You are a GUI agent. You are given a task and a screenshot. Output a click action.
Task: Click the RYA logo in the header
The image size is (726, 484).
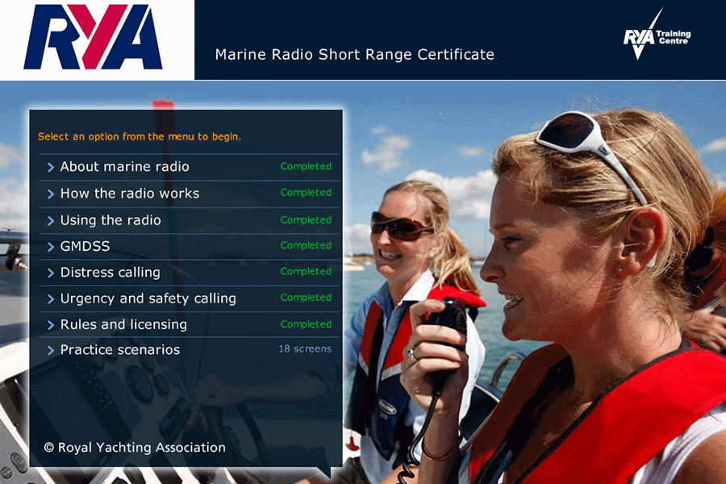coord(93,38)
